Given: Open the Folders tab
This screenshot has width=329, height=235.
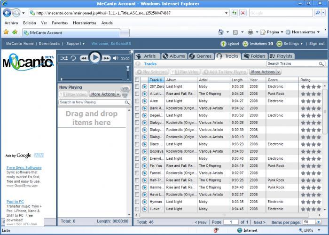Looking at the screenshot, I should tap(255, 56).
